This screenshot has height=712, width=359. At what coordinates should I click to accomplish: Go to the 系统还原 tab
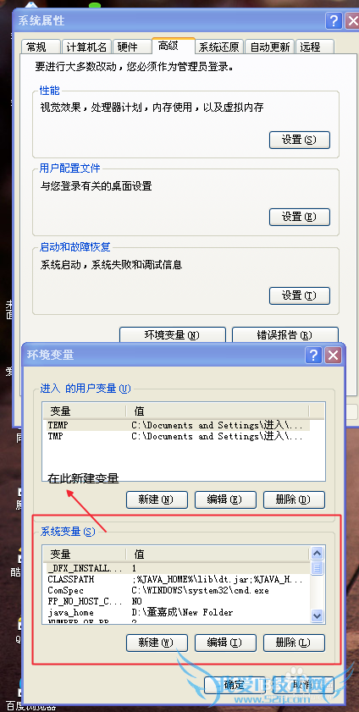coord(220,47)
